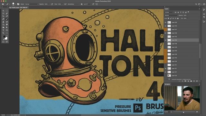Viewport: 206px width, 116px height.
Task: Select the Move tool
Action: (3, 11)
